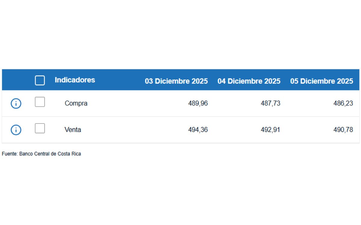Click the Compra indicator label
This screenshot has width=361, height=225.
(x=76, y=103)
